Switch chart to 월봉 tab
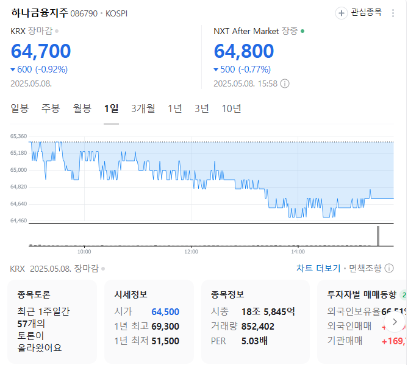408x365 pixels. (82, 108)
